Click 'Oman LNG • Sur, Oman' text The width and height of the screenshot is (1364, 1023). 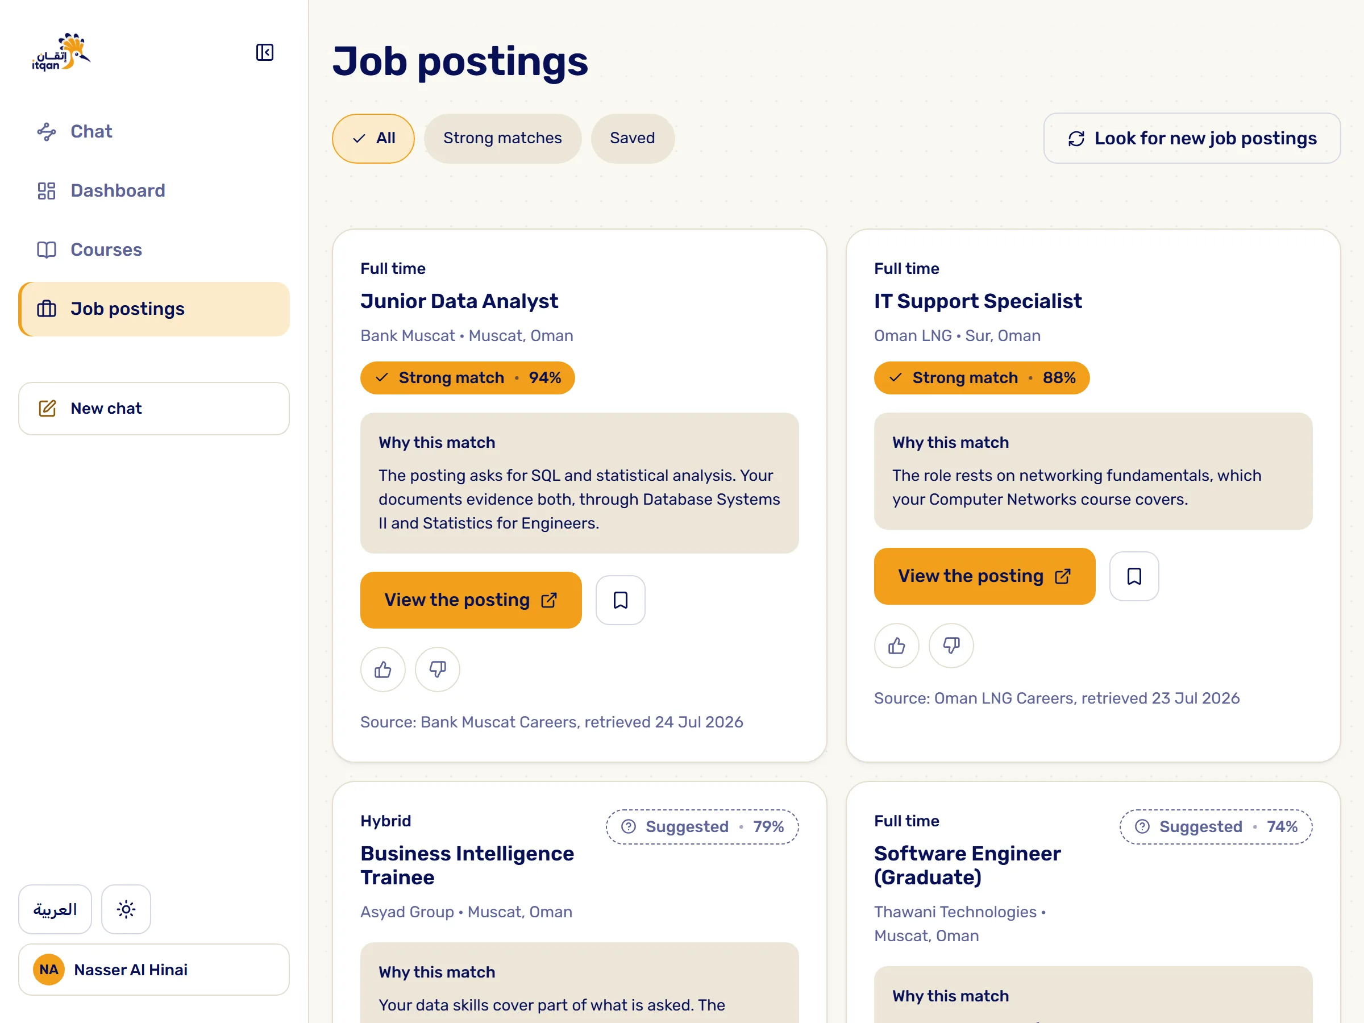(957, 335)
